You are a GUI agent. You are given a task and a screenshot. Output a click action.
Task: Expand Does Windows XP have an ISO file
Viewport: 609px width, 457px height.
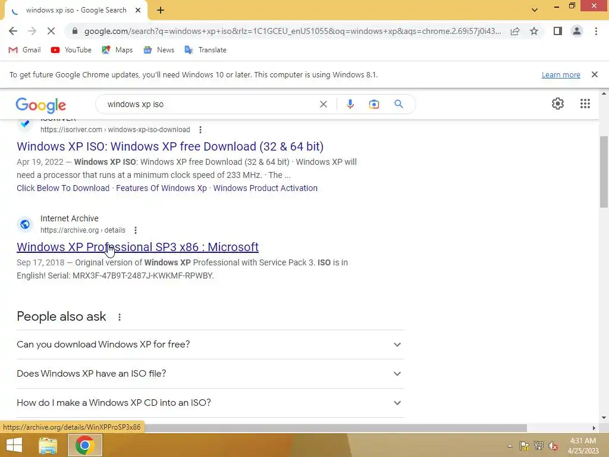click(210, 374)
